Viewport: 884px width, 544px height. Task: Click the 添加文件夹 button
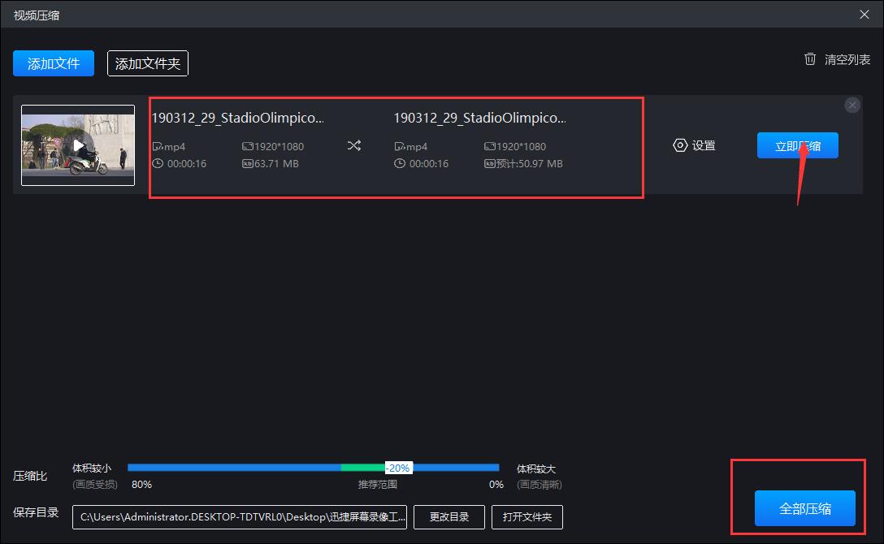pyautogui.click(x=148, y=63)
